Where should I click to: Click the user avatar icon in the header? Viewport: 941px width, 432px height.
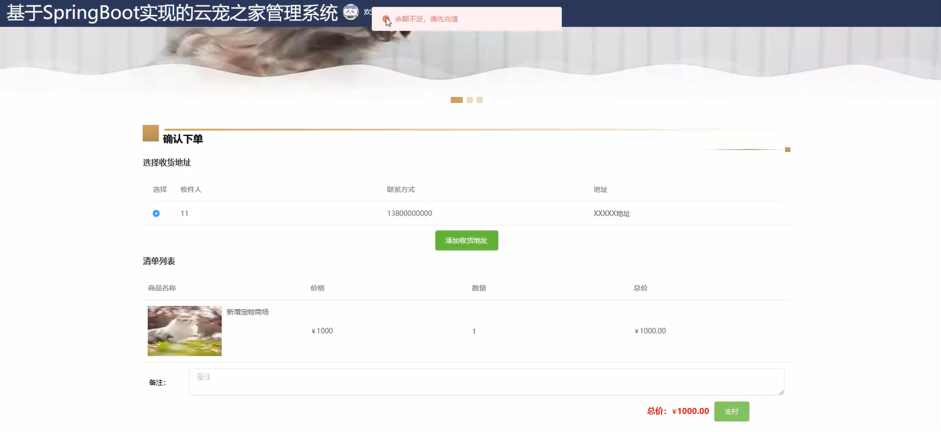point(351,12)
